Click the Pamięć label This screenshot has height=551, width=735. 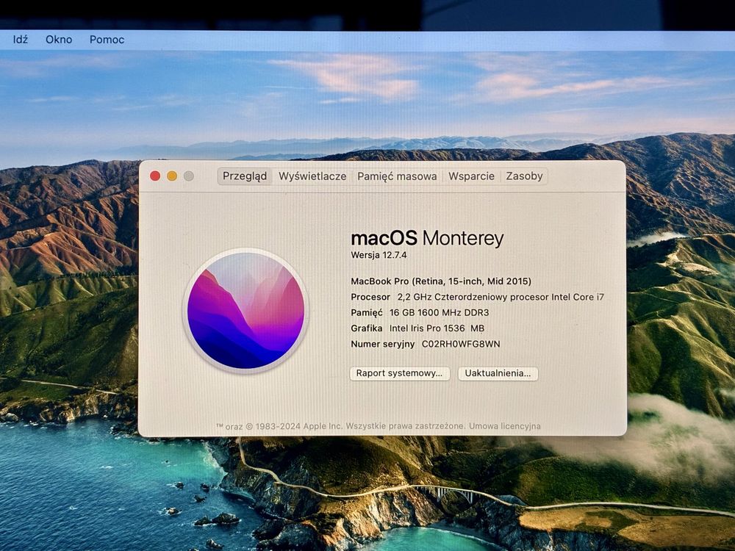point(367,312)
